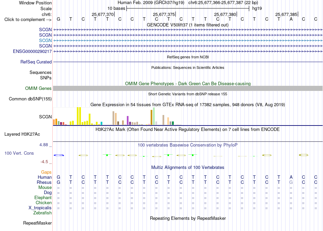Click 'chr6:25,677,366-25,677,387 (22 bp)' position text
Image resolution: width=323 pixels, height=231 pixels.
pyautogui.click(x=223, y=3)
